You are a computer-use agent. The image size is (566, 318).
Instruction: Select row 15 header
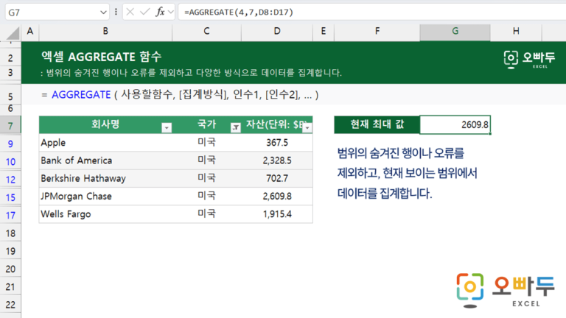point(10,197)
